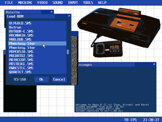Click the Palette window title bar
Screen dimensions: 162x122
pos(29,12)
